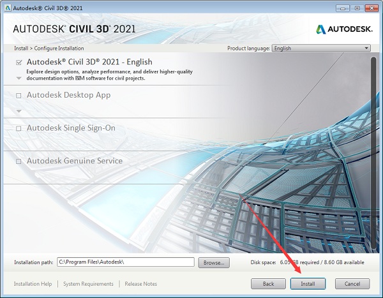Click the Civil 3D title bar app icon
The height and width of the screenshot is (298, 383).
coord(8,8)
